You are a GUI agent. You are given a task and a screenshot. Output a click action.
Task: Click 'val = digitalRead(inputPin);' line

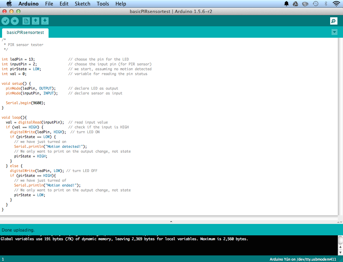pos(35,122)
